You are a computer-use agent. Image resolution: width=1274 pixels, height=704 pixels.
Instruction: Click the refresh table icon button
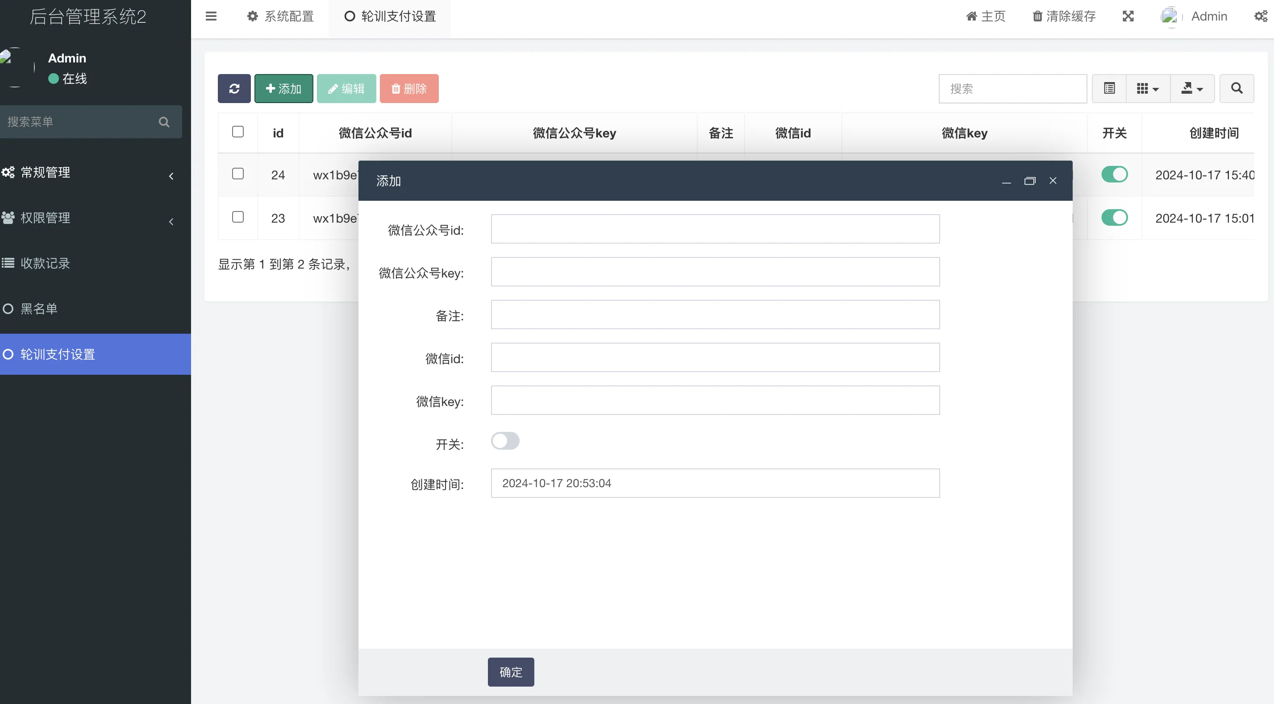pyautogui.click(x=234, y=88)
